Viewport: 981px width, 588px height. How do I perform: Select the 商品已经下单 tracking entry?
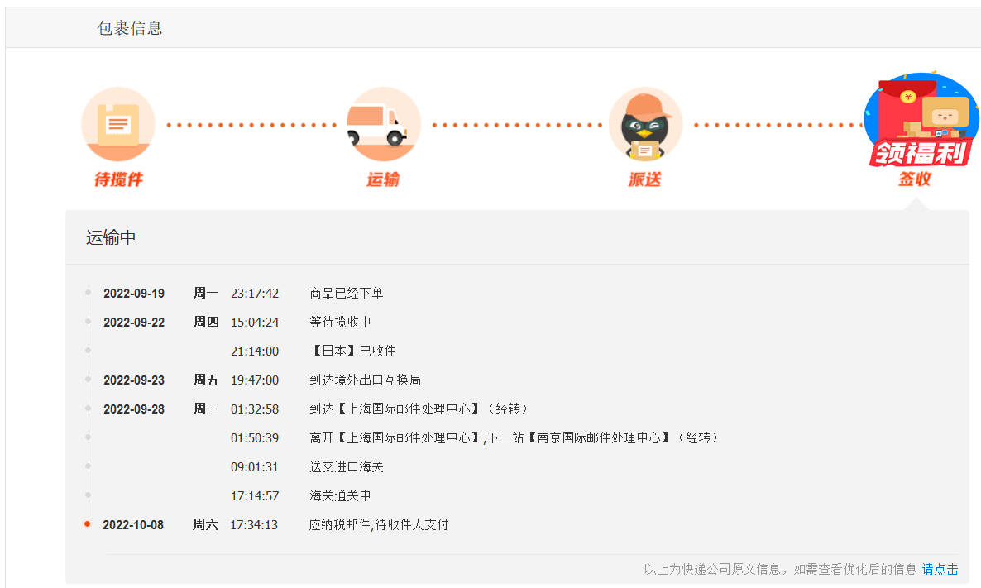click(346, 293)
